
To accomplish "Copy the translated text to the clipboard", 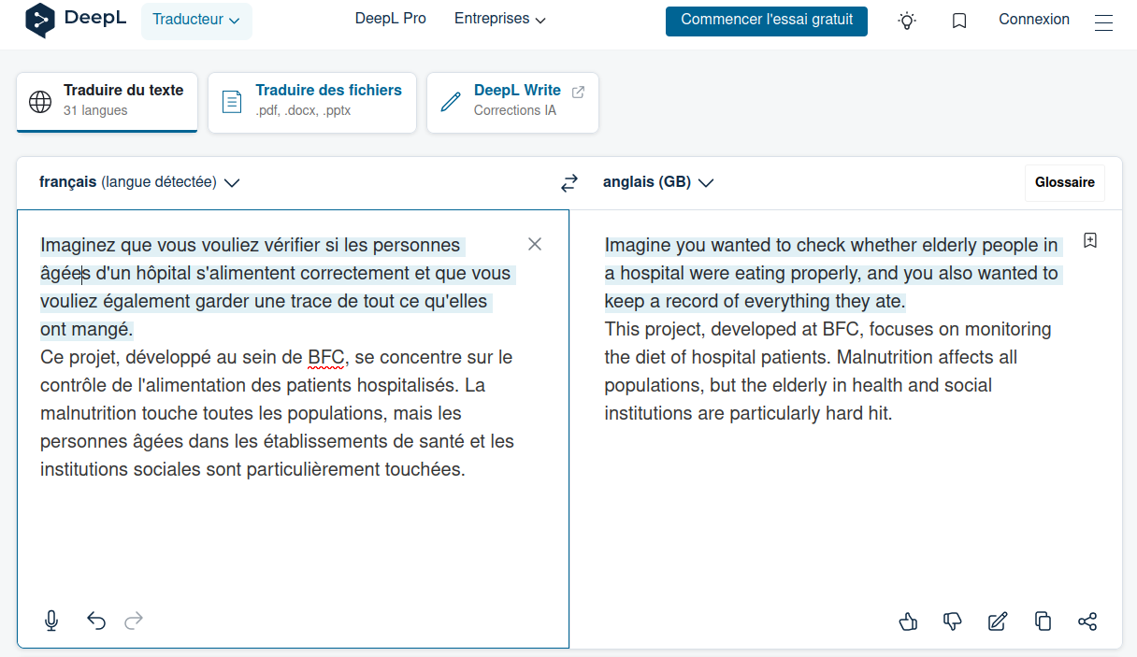I will tap(1043, 621).
